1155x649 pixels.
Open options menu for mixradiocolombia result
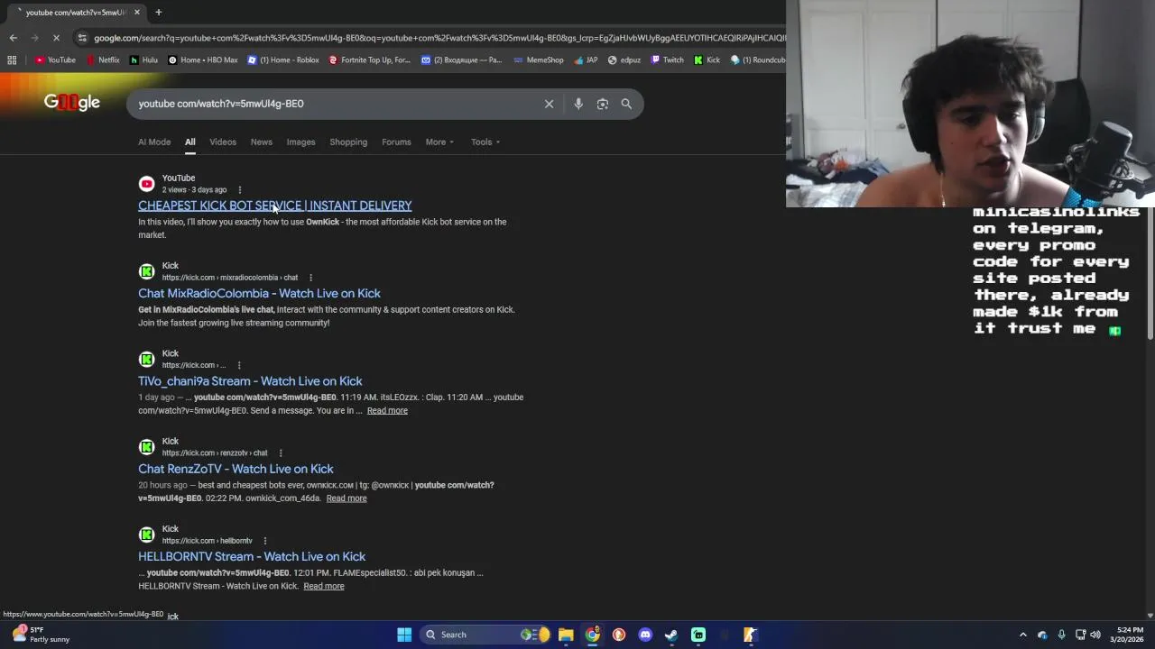pos(310,278)
